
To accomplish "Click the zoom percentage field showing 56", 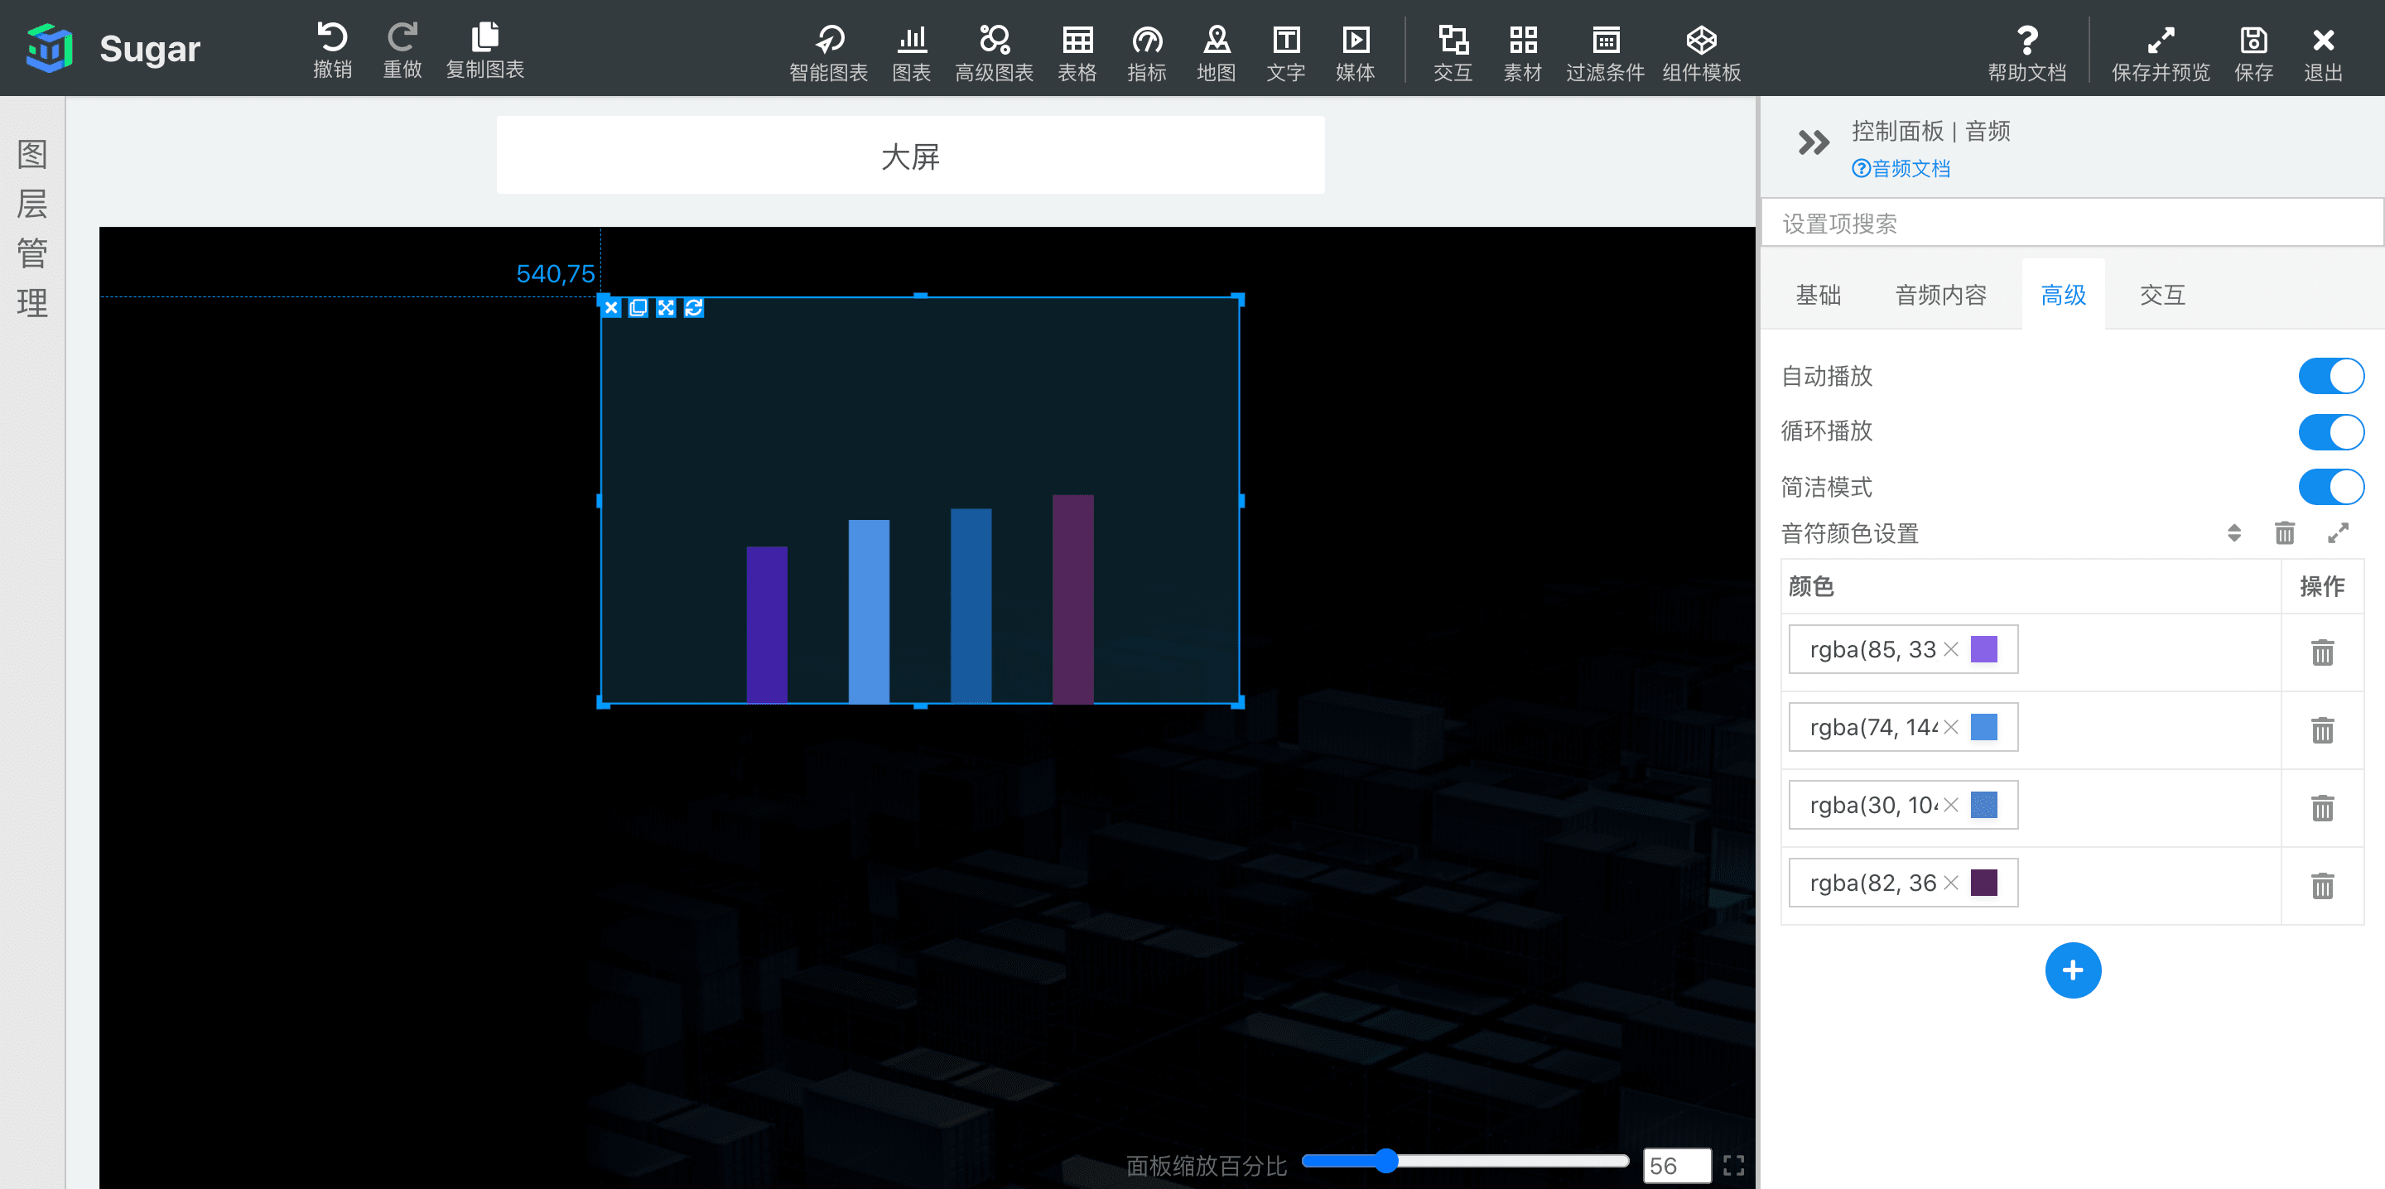I will click(x=1676, y=1166).
